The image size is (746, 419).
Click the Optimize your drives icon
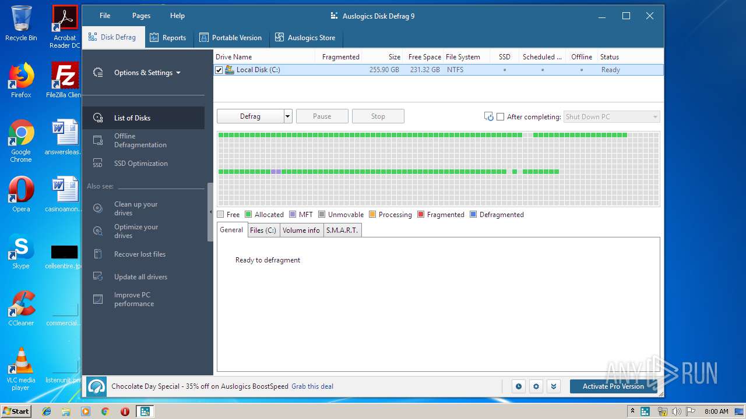coord(98,231)
